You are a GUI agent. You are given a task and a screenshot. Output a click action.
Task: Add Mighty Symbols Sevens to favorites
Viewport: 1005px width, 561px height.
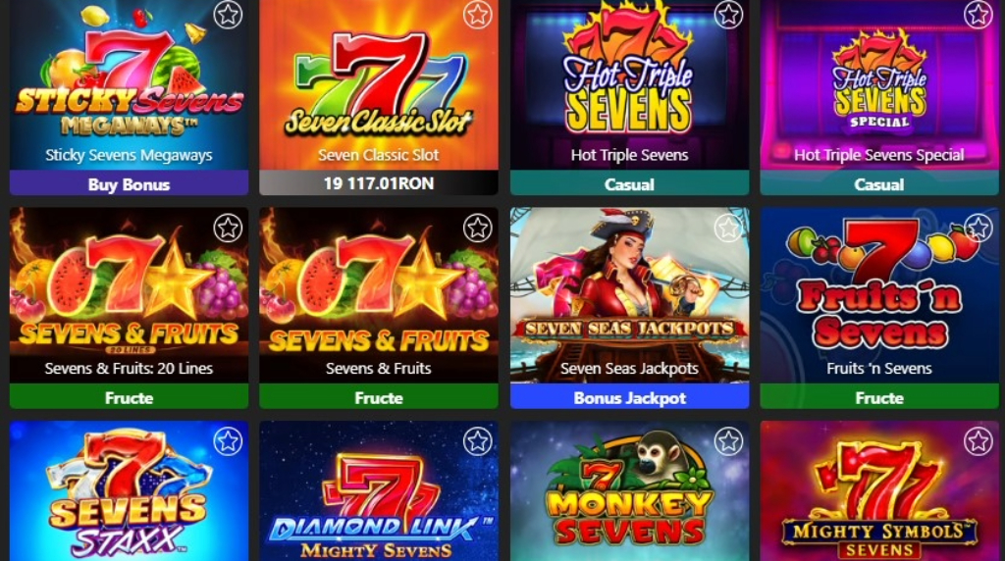click(979, 440)
